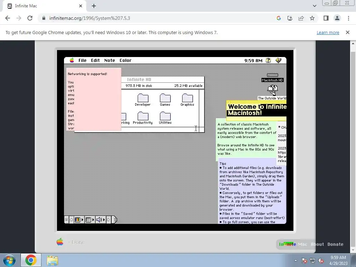Click the yellow welcome note's close box
The width and height of the screenshot is (356, 267).
(x=229, y=102)
